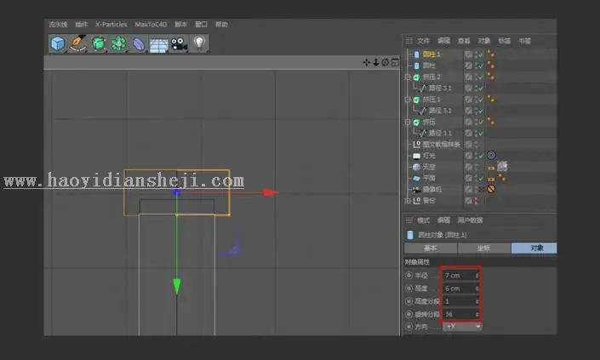600x360 pixels.
Task: Click the cylinder icon of 圆柱.1 row
Action: (417, 54)
